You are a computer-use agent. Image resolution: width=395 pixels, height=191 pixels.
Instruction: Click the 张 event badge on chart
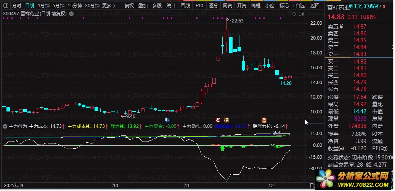(x=218, y=120)
